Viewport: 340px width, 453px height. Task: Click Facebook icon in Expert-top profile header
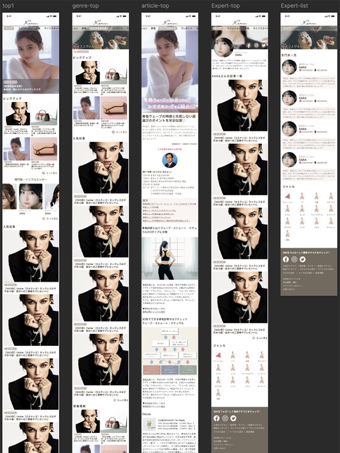point(249,45)
